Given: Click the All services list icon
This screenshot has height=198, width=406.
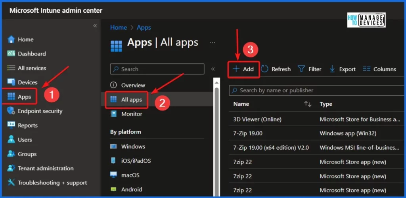Looking at the screenshot, I should pyautogui.click(x=11, y=68).
